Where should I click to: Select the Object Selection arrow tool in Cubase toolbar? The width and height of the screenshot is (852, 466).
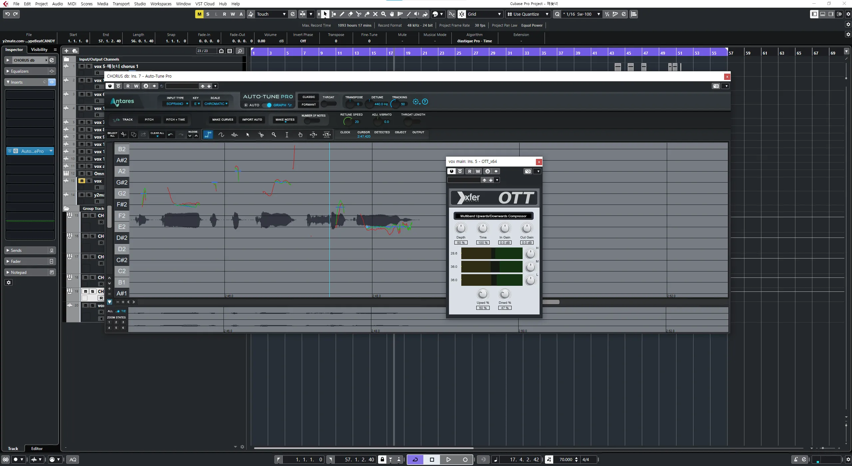point(325,14)
